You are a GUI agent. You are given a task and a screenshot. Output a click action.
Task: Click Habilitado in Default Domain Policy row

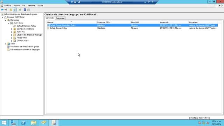101,28
